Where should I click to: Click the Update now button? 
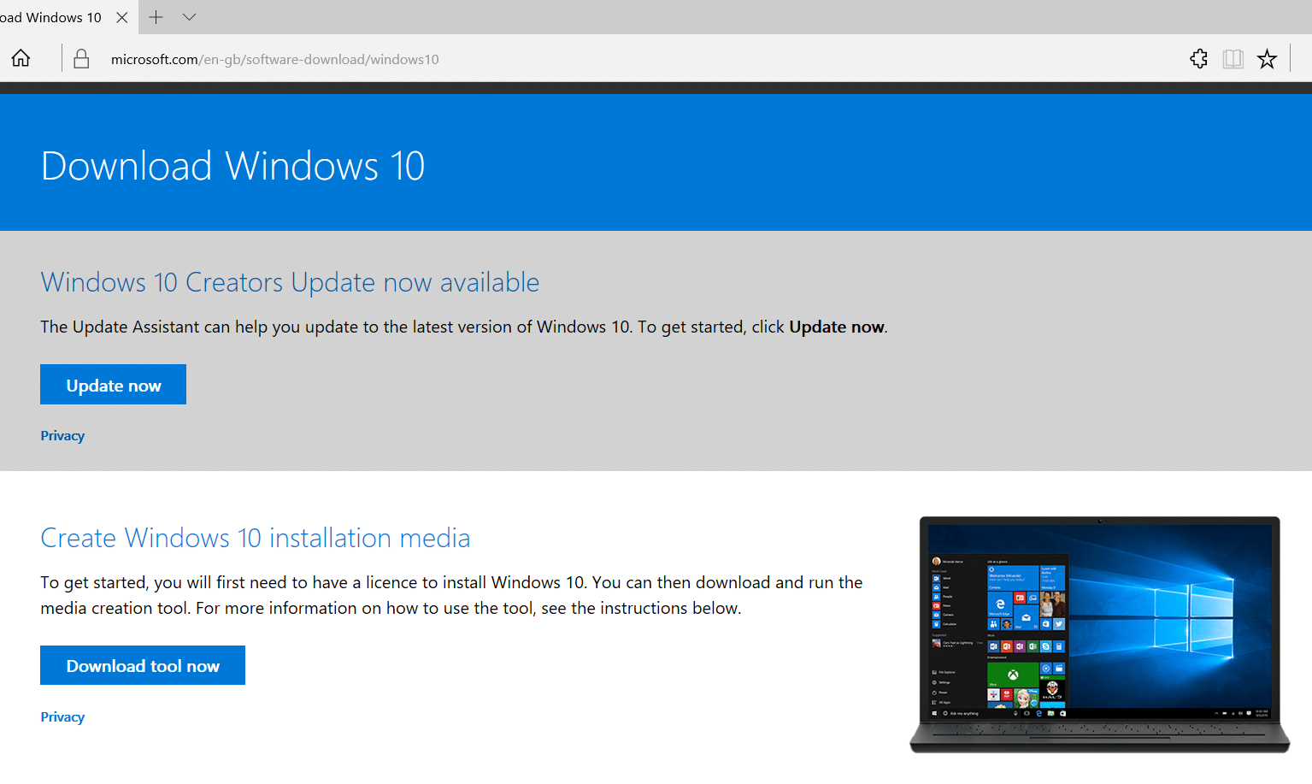coord(113,385)
